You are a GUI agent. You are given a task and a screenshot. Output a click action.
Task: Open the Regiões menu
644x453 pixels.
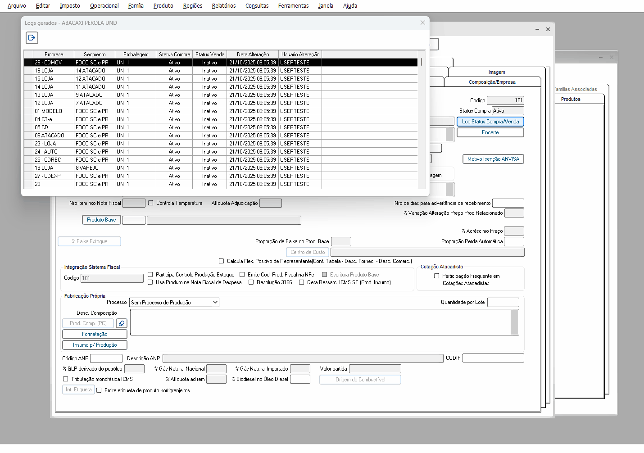[193, 6]
